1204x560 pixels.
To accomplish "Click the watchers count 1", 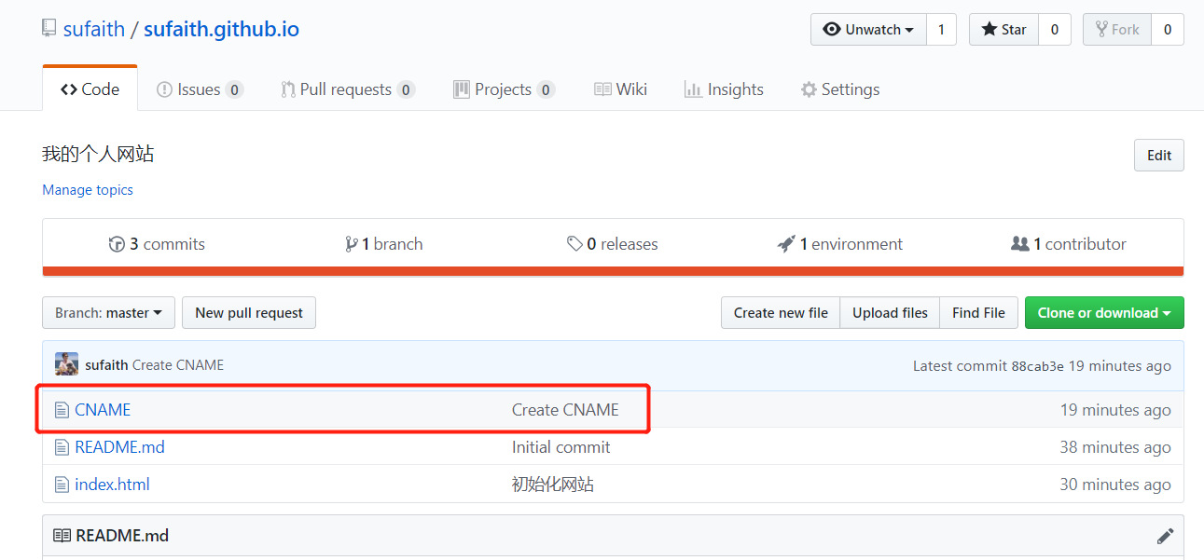I will click(x=941, y=29).
